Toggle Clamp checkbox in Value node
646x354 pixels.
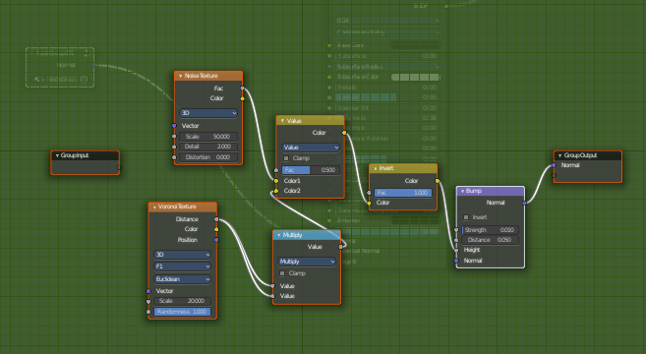tap(286, 158)
